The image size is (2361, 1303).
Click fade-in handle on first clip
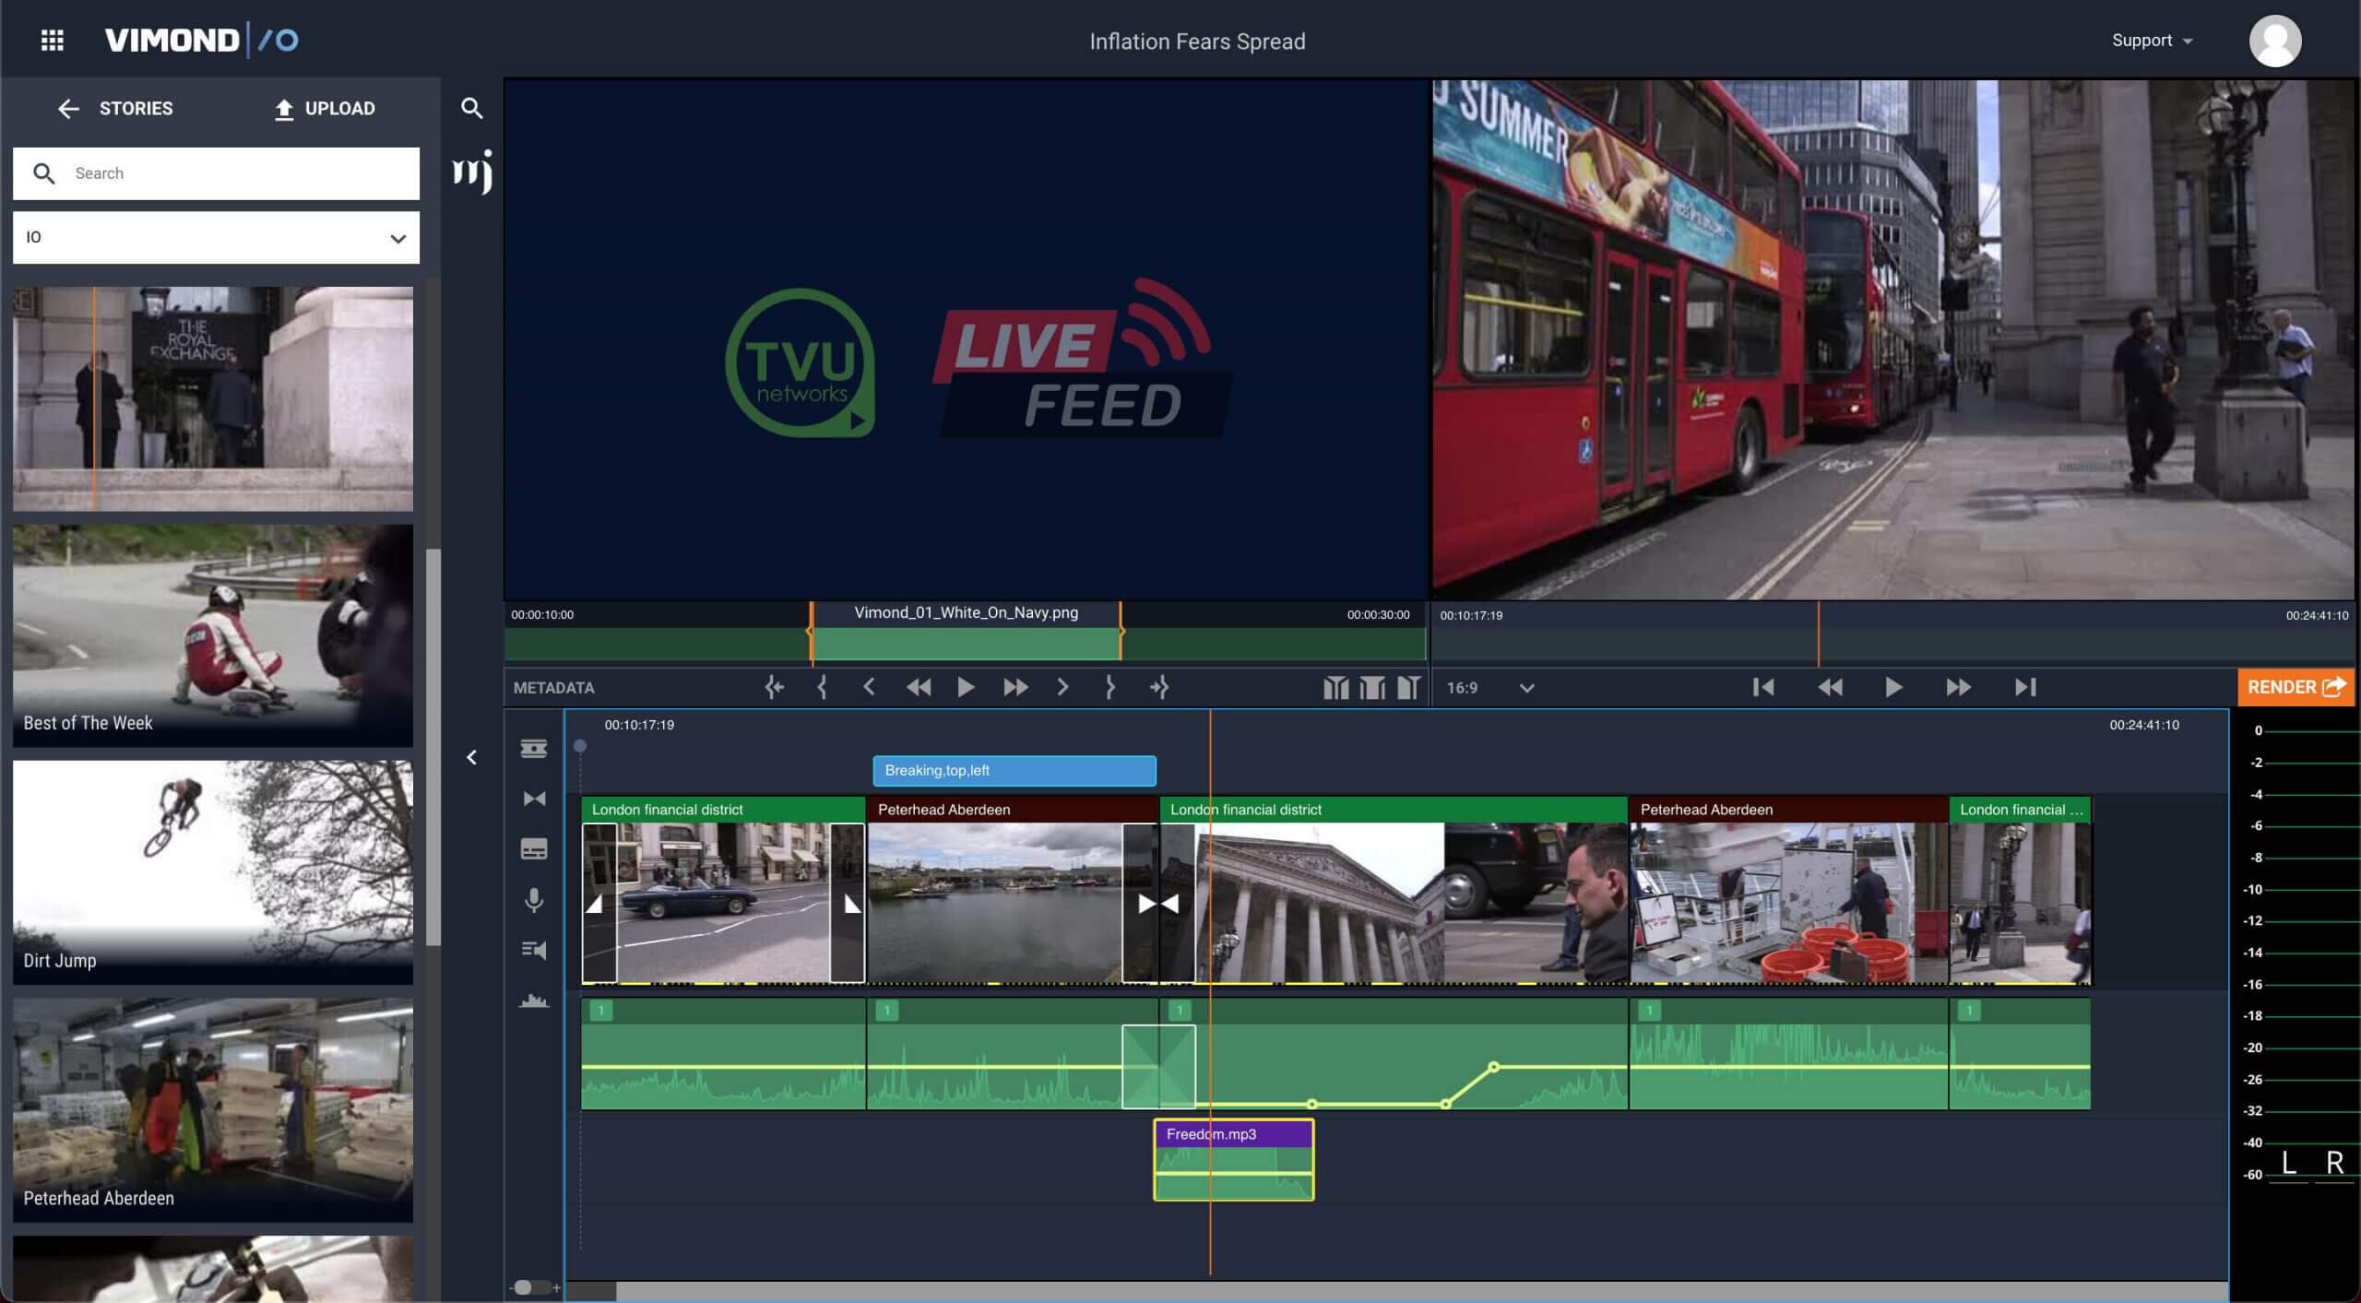coord(599,904)
